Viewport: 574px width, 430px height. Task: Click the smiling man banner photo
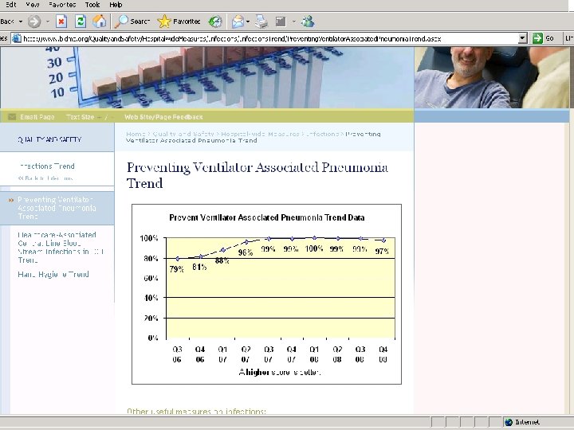(x=492, y=77)
